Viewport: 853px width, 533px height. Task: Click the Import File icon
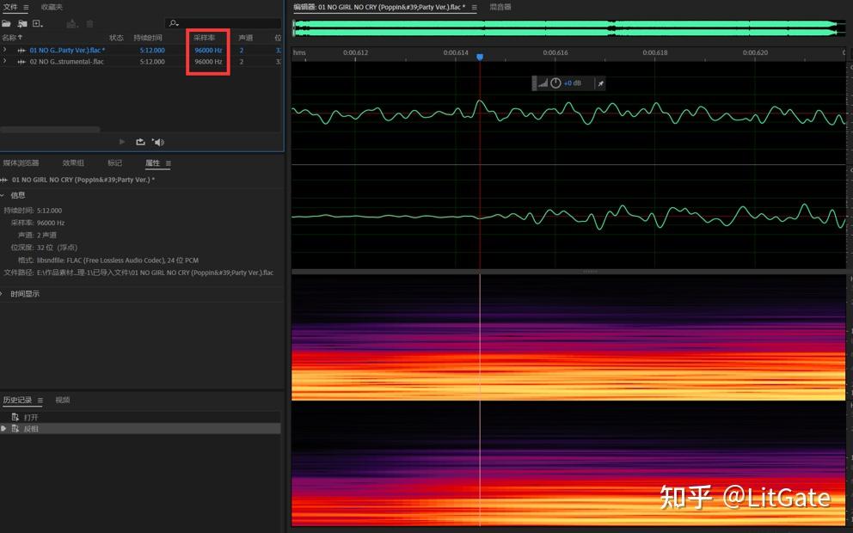click(x=22, y=23)
